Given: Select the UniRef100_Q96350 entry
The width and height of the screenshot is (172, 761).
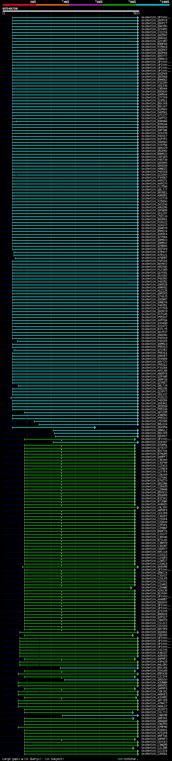Looking at the screenshot, I should pyautogui.click(x=154, y=26).
